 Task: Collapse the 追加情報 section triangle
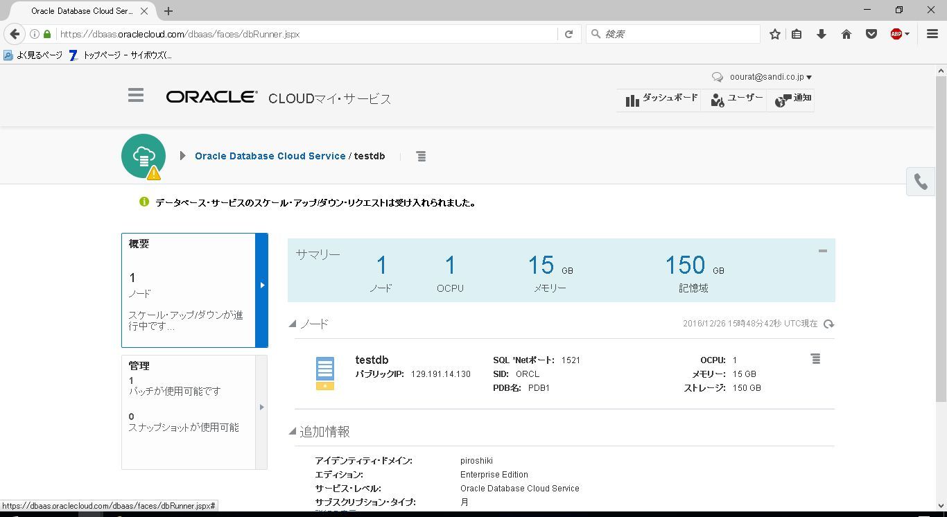click(x=293, y=432)
